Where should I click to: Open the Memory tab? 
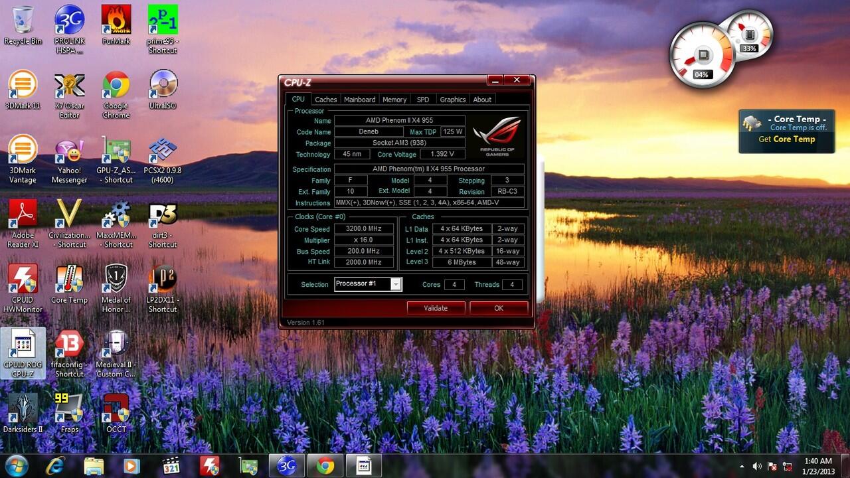(x=394, y=100)
